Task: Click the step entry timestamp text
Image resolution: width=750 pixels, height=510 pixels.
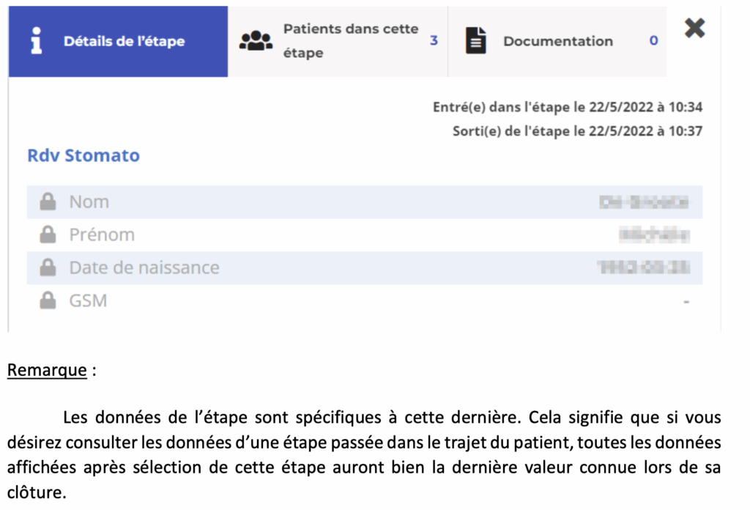Action: point(568,108)
